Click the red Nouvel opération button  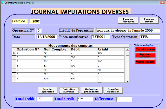click(x=145, y=49)
